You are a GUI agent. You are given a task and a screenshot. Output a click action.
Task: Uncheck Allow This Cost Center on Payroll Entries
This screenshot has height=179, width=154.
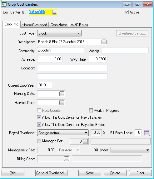(39, 117)
